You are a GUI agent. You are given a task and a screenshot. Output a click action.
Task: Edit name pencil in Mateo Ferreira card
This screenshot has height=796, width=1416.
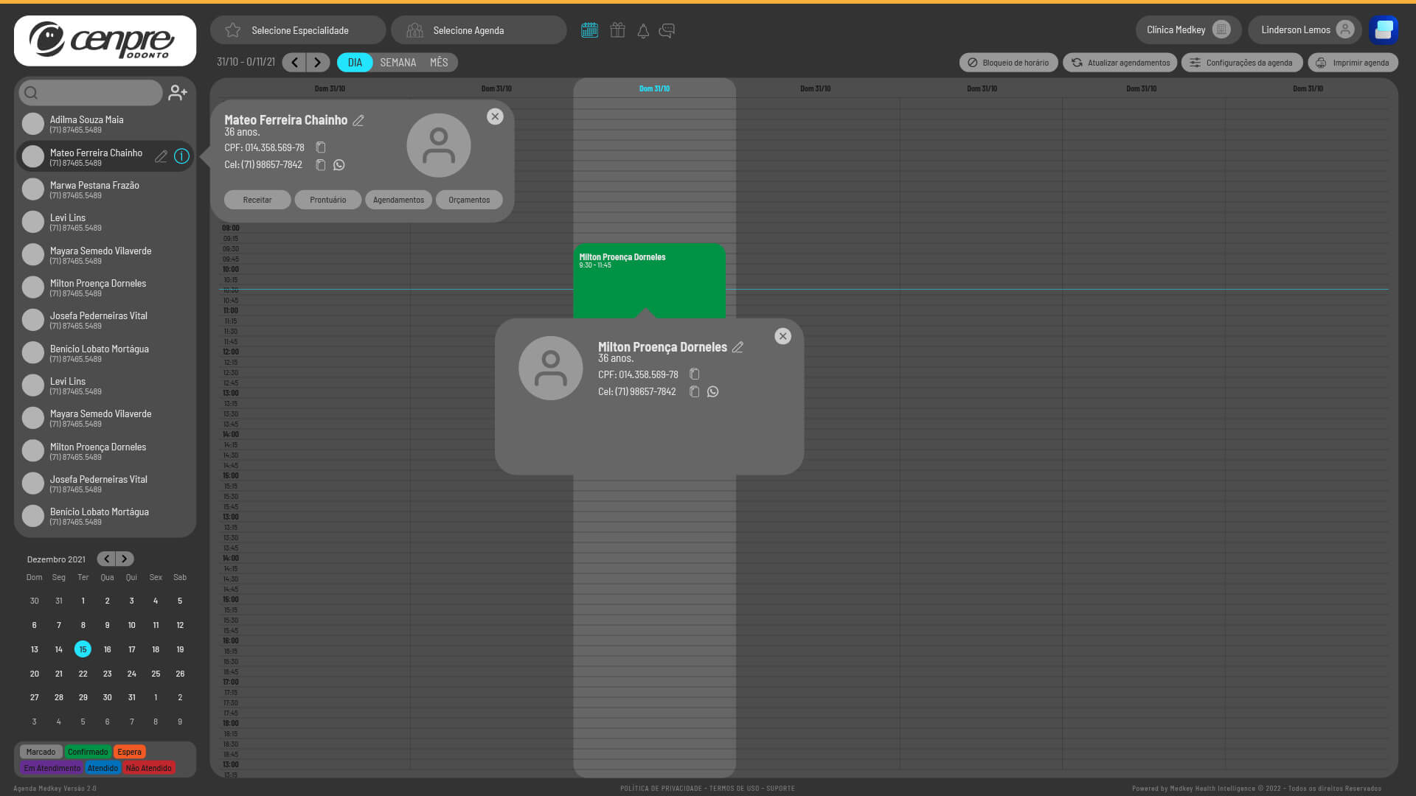point(358,120)
